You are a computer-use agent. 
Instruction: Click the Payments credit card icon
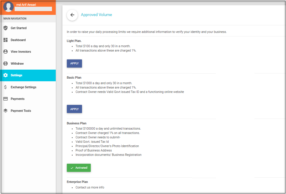(x=6, y=99)
